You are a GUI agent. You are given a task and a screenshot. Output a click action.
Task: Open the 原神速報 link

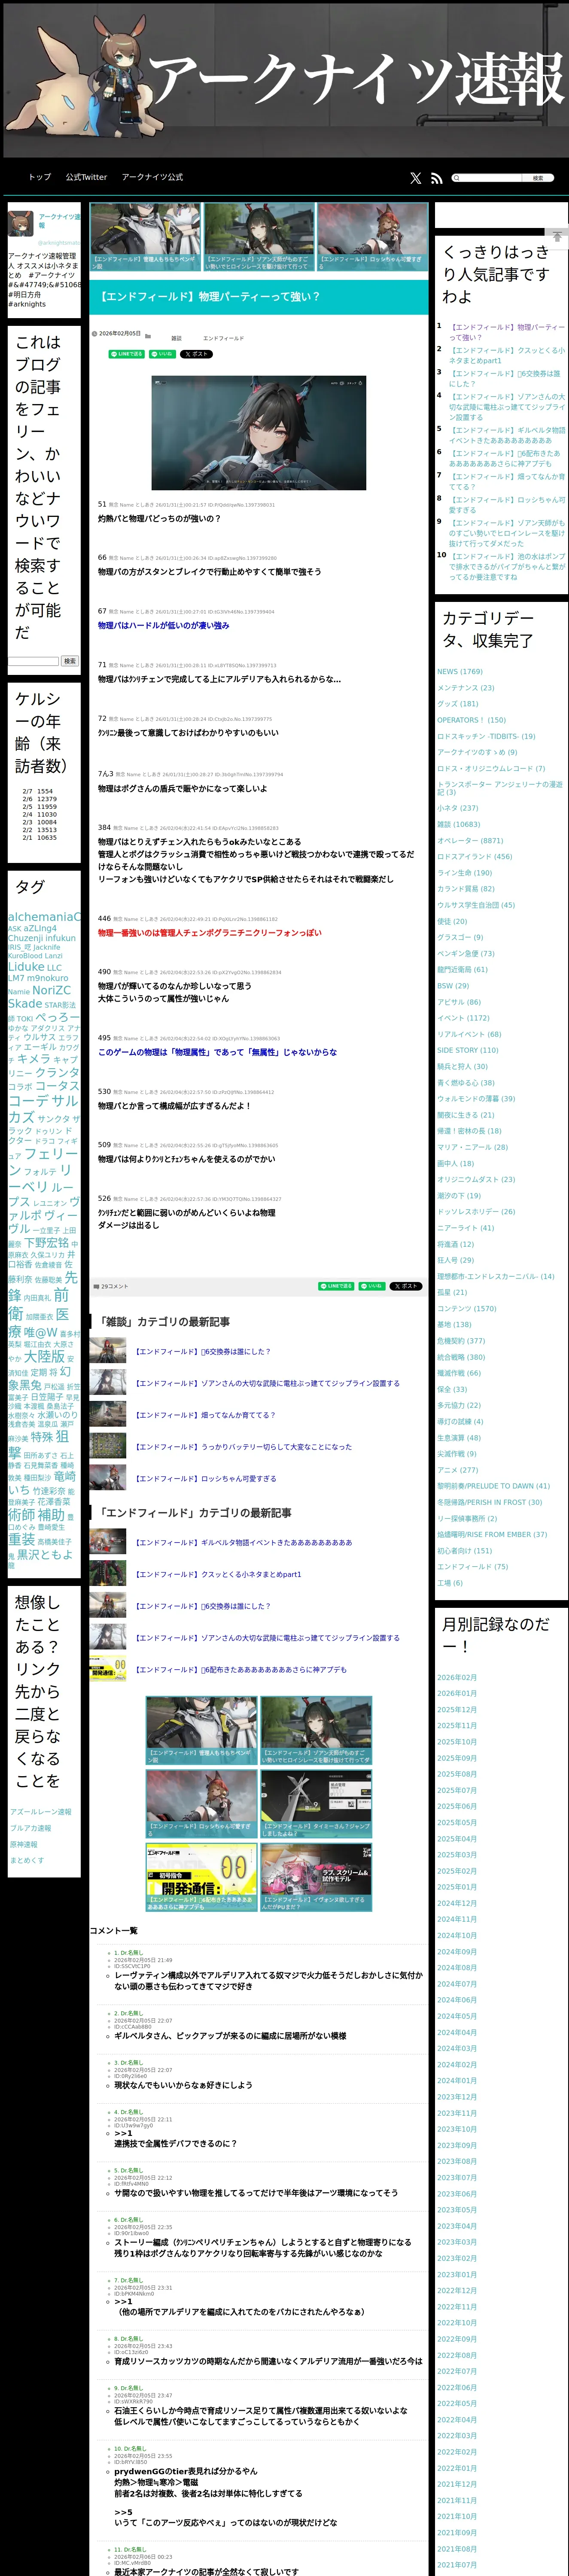tap(24, 1844)
